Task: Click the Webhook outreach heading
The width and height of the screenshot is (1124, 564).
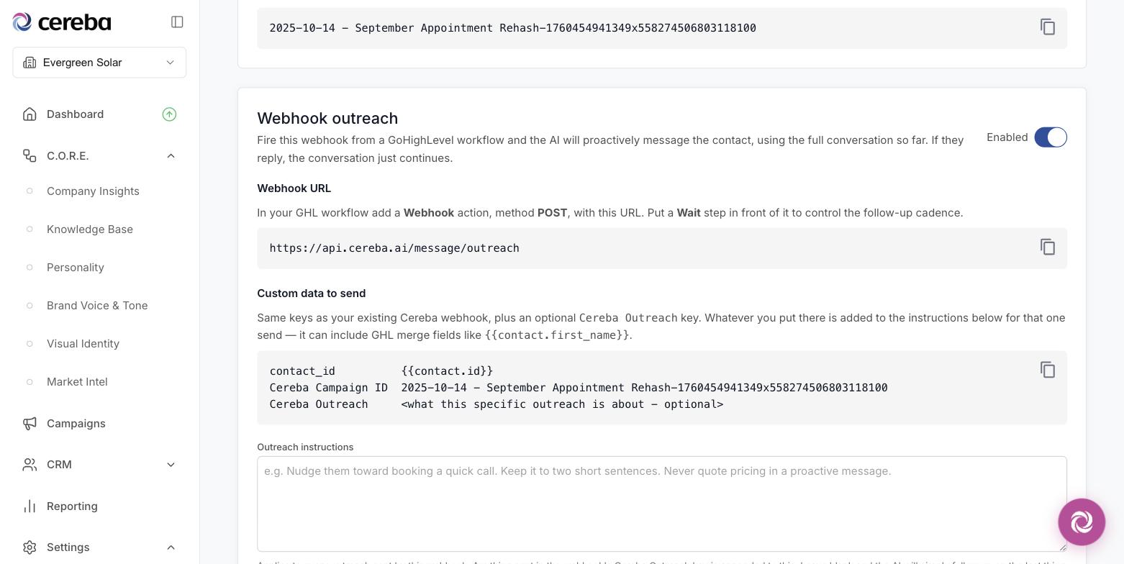Action: 327,119
